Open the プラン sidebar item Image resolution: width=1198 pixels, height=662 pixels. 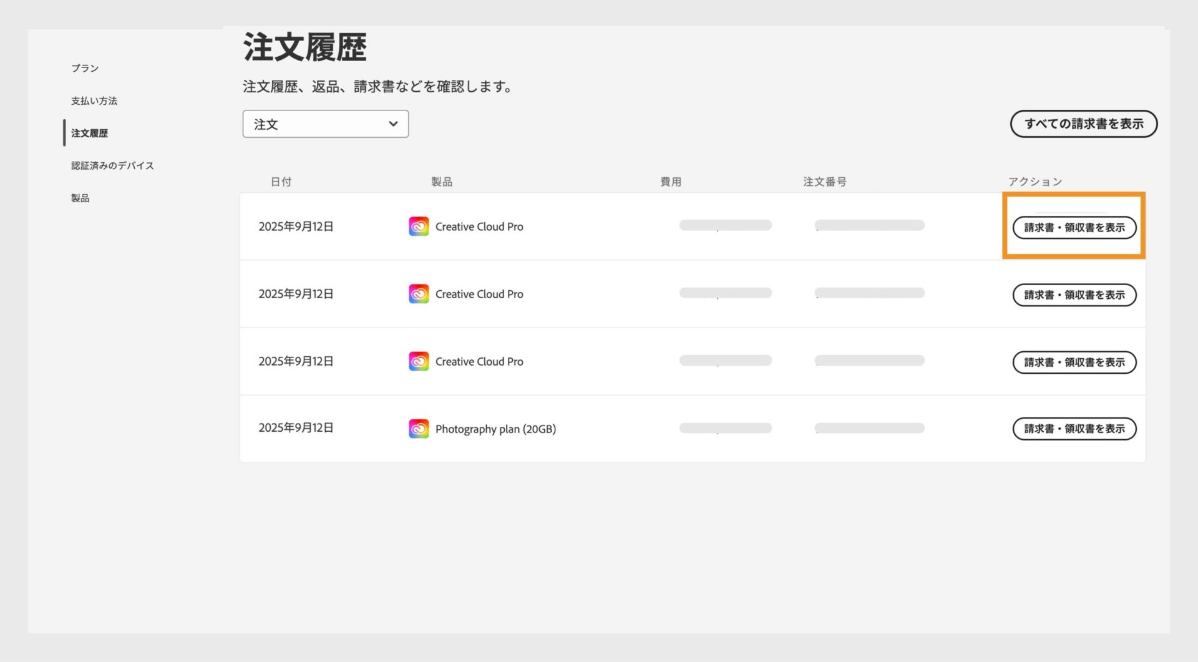click(x=85, y=68)
